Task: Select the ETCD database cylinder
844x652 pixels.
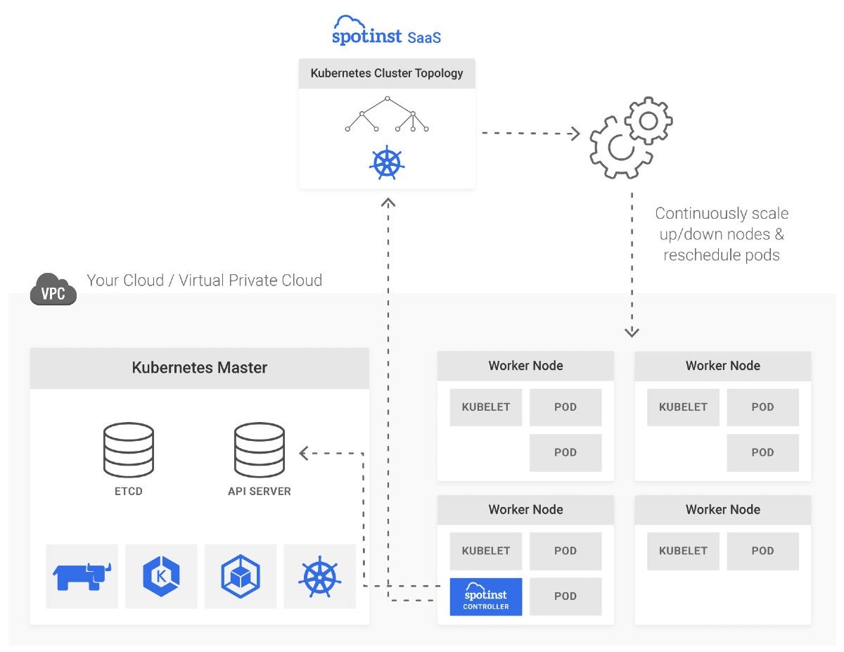Action: 129,449
